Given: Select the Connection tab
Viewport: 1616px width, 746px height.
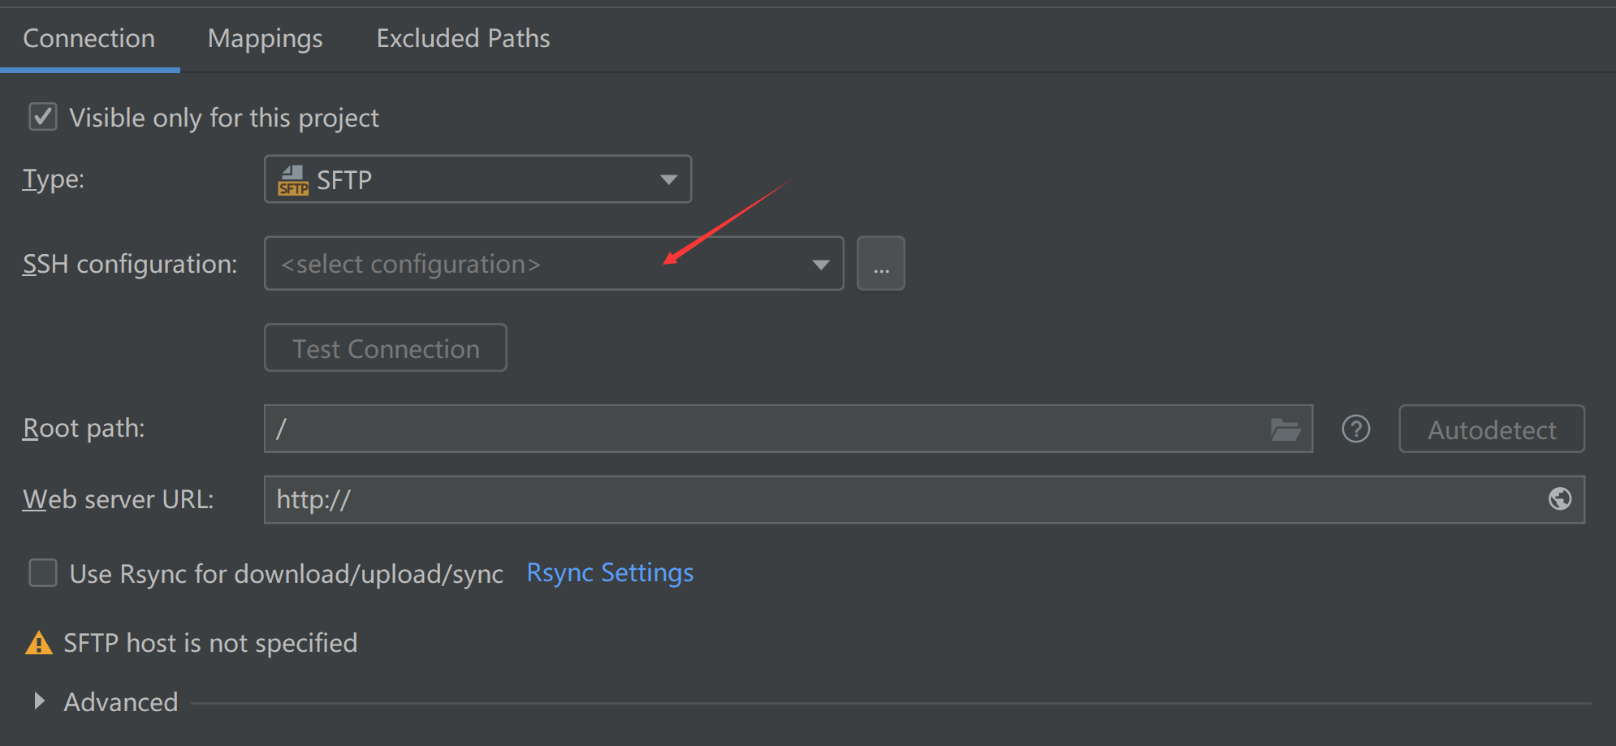Looking at the screenshot, I should click(89, 38).
